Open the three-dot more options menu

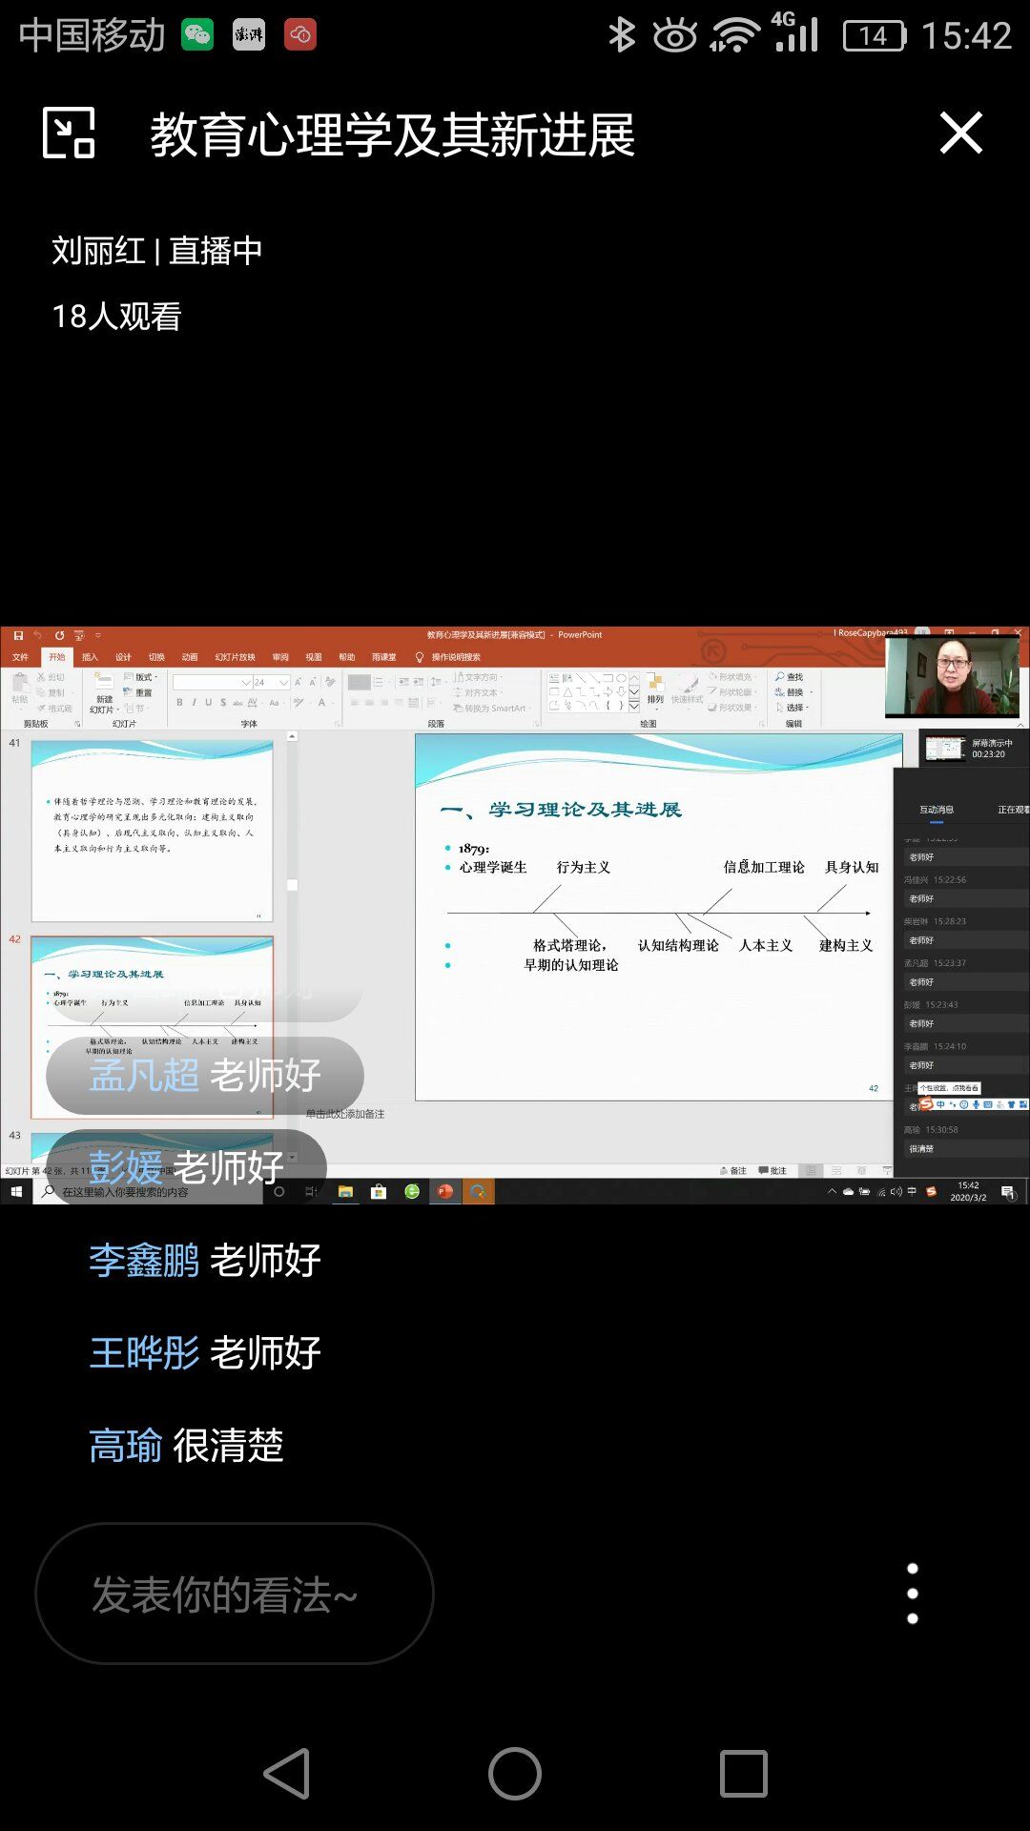[x=912, y=1594]
